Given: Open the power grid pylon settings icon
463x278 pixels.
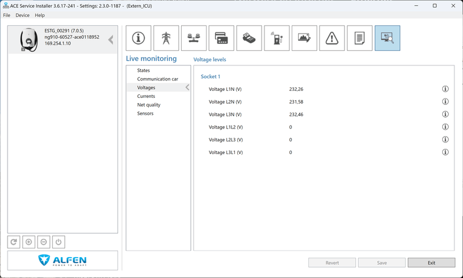Looking at the screenshot, I should click(x=166, y=38).
